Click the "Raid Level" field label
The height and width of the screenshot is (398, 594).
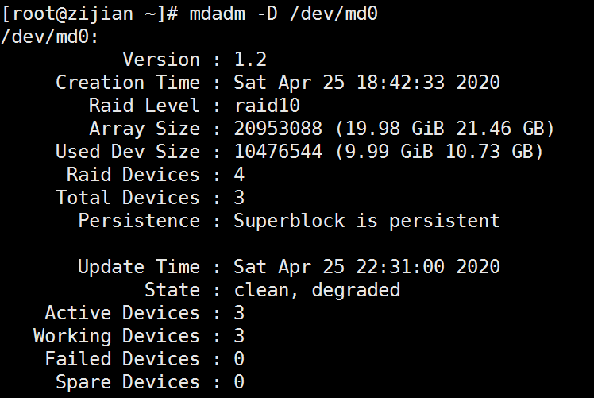(x=145, y=106)
